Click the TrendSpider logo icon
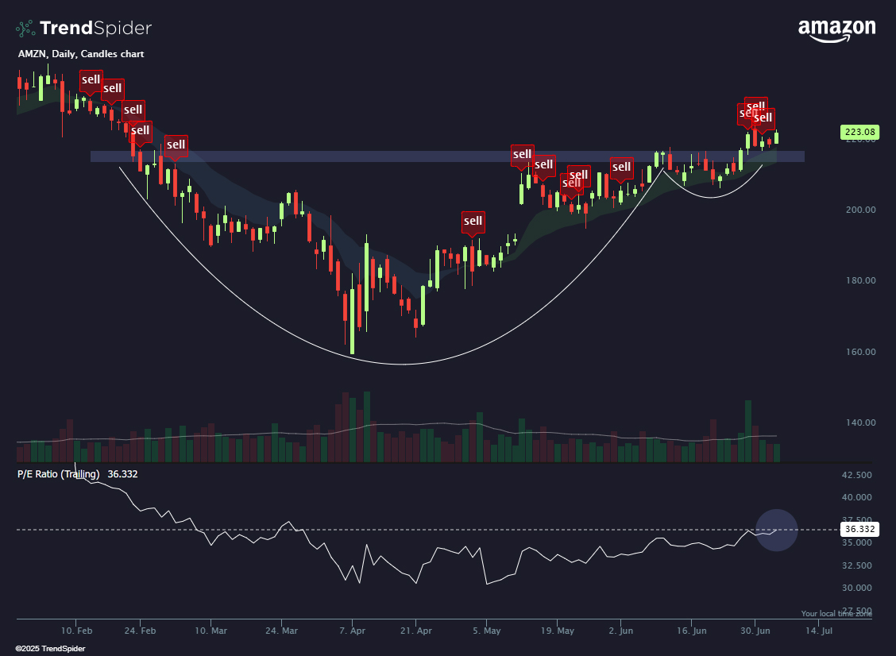Screen dimensions: 896x656 pyautogui.click(x=25, y=28)
